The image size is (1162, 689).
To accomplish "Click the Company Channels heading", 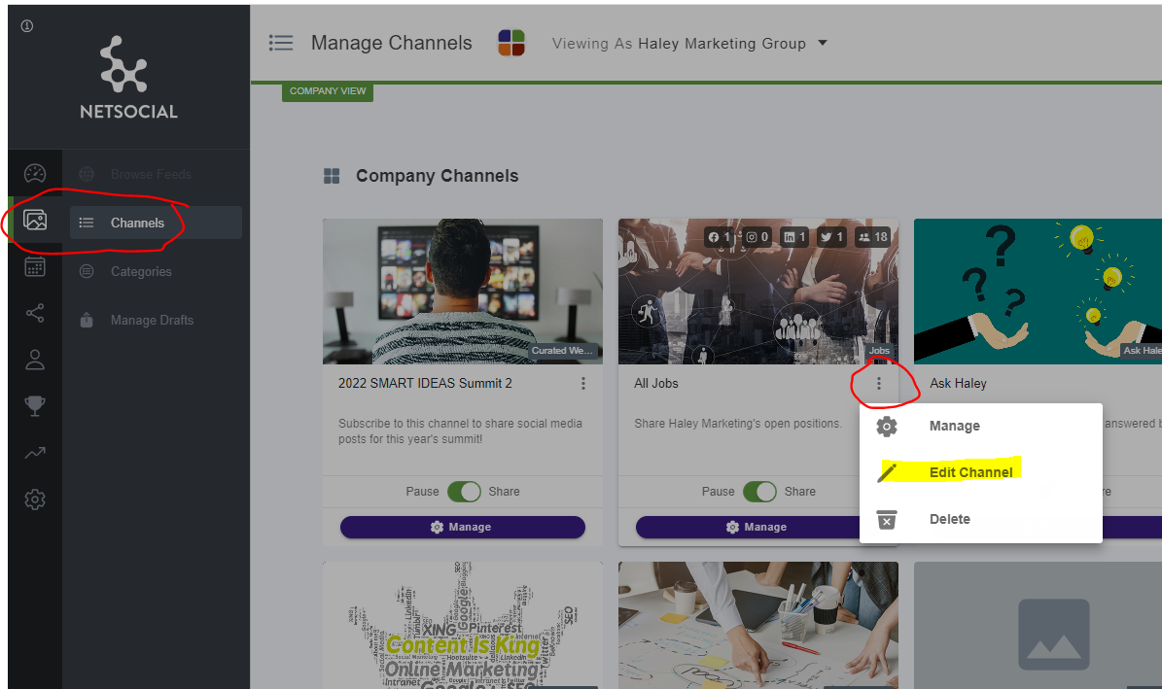I will (x=438, y=176).
